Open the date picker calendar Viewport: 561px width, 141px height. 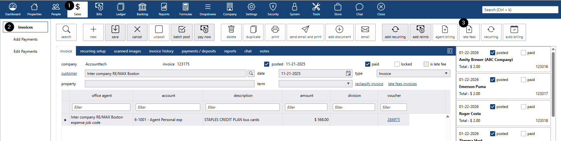tap(348, 73)
